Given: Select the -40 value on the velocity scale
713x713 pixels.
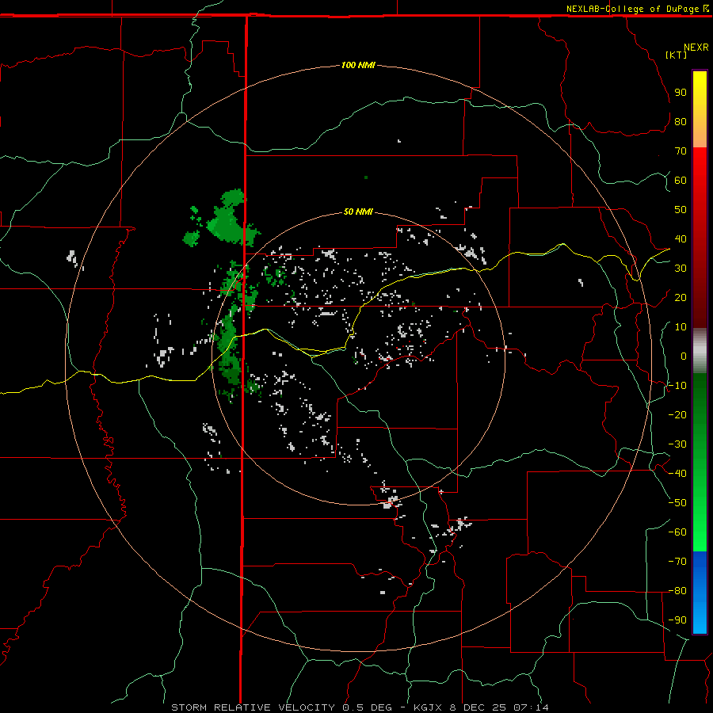Looking at the screenshot, I should [x=677, y=474].
